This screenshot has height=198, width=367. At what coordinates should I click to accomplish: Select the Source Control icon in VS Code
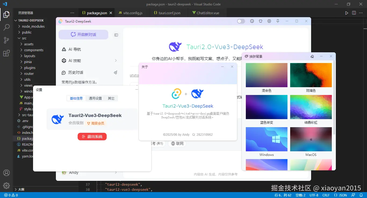click(x=6, y=40)
